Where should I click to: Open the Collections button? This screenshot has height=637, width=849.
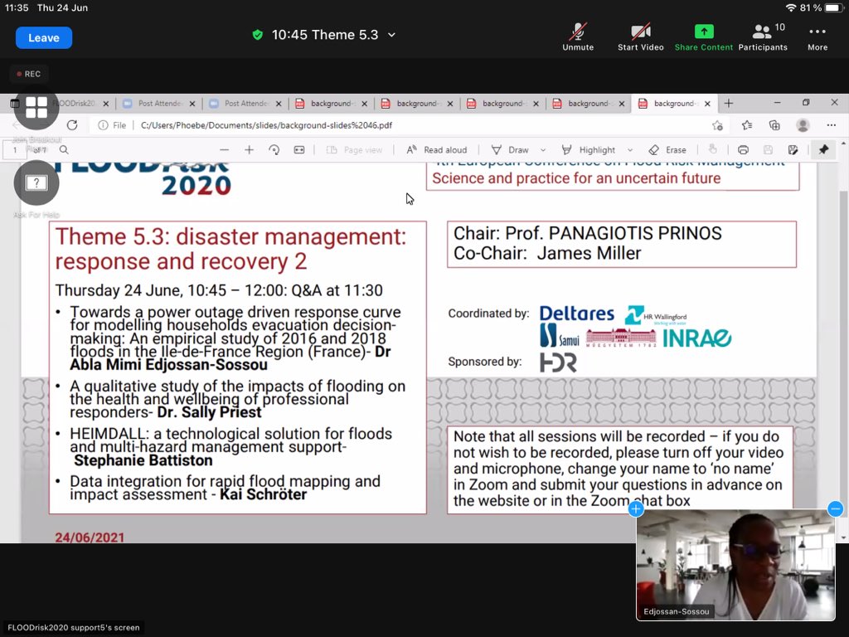775,125
